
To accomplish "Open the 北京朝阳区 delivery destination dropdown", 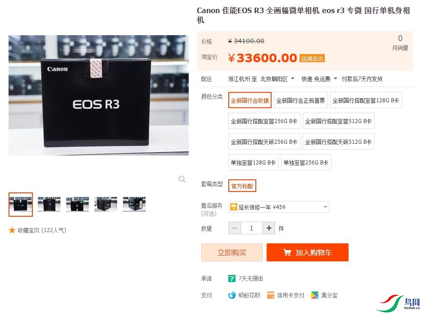I will 277,79.
